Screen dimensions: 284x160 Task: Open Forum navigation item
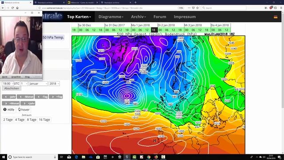[x=160, y=17]
